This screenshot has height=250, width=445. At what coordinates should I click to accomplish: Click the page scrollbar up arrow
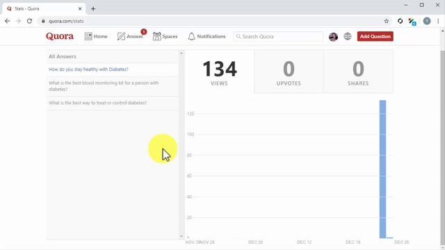point(442,31)
